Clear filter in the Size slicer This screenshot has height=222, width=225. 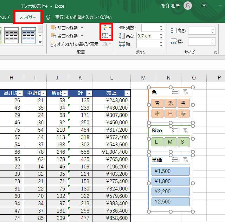point(186,130)
